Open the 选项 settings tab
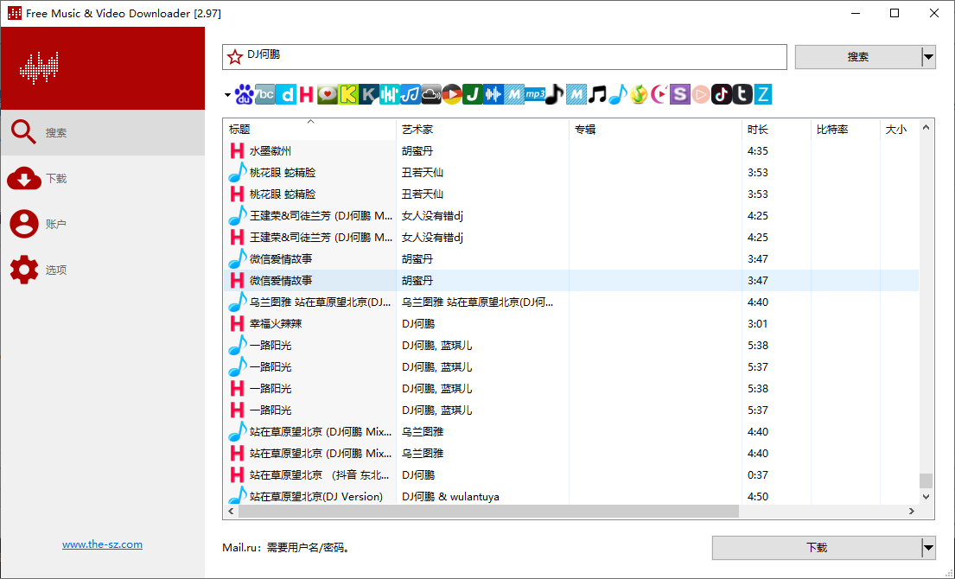This screenshot has width=955, height=579. point(56,270)
